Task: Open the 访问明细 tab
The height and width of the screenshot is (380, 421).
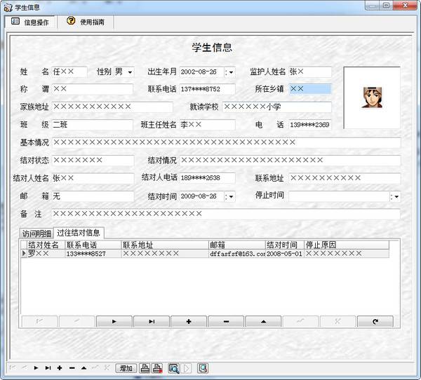Action: pyautogui.click(x=36, y=233)
